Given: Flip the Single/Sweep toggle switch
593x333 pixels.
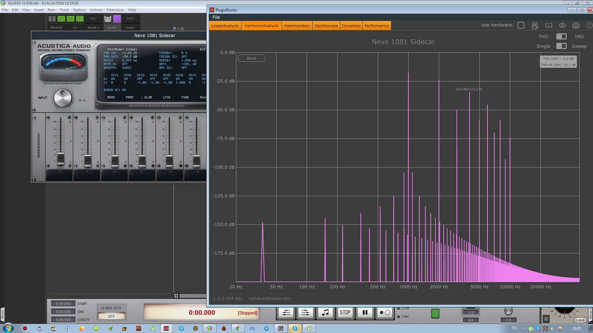Looking at the screenshot, I should [561, 46].
